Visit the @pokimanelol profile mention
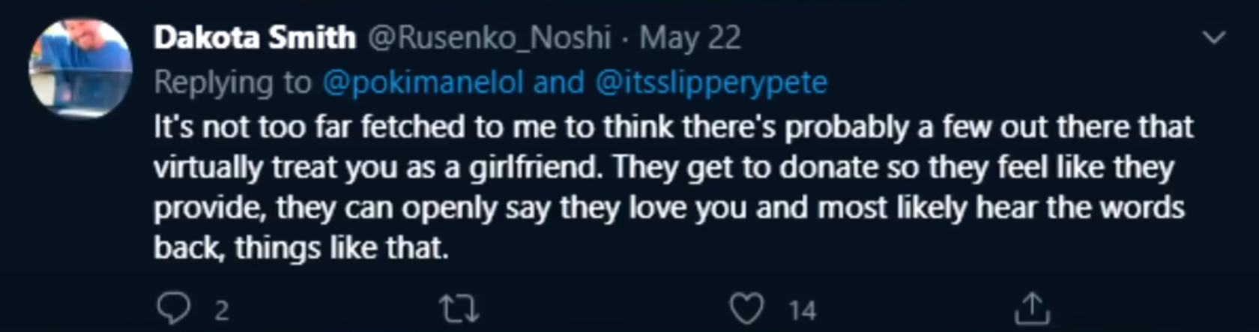 (x=423, y=82)
